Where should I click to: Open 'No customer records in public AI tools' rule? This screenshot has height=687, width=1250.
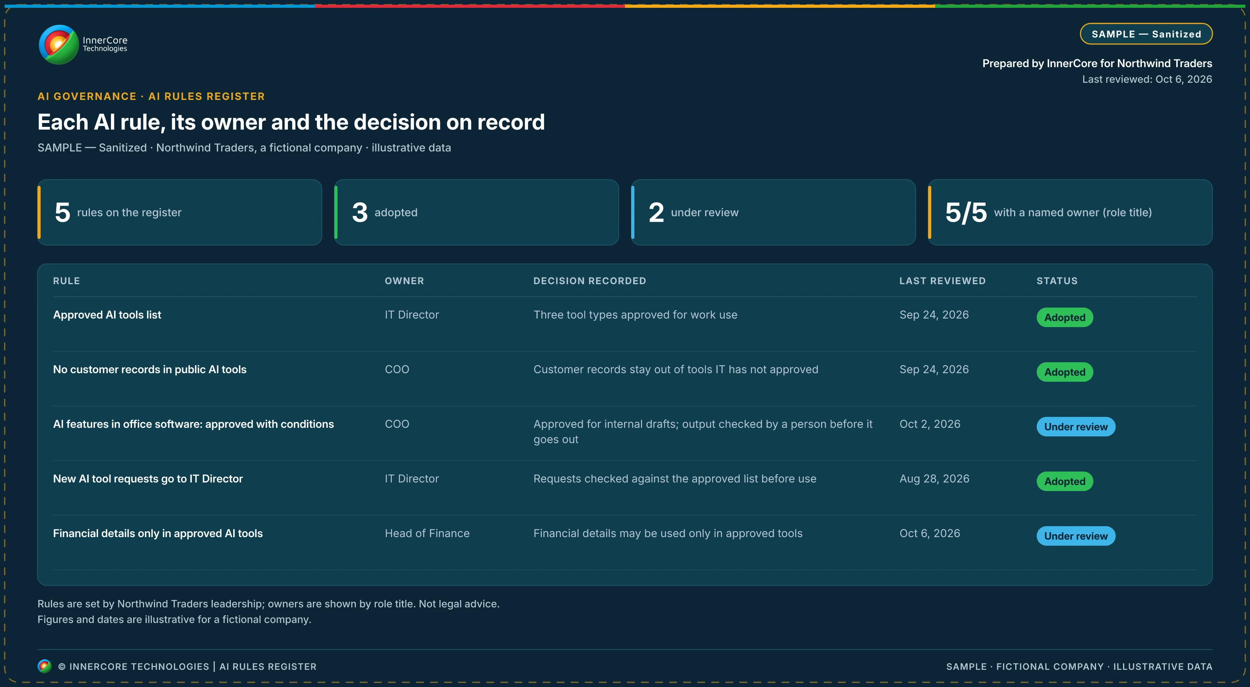(x=150, y=369)
